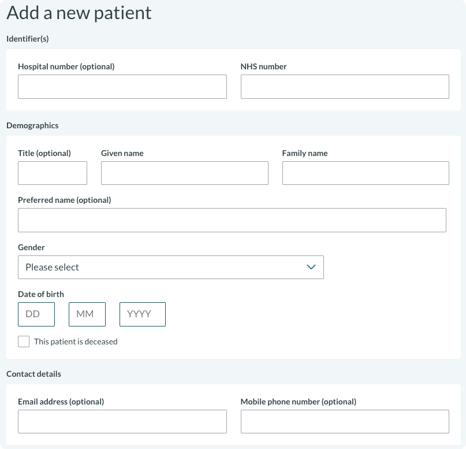Open the Gender dropdown chevron icon
The height and width of the screenshot is (449, 466).
tap(311, 267)
